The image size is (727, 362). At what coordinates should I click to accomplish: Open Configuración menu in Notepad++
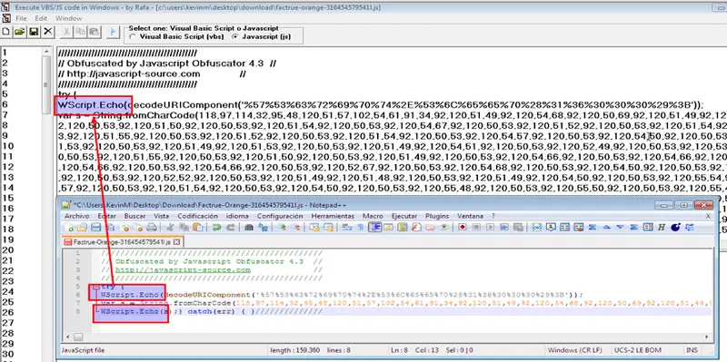tap(280, 216)
